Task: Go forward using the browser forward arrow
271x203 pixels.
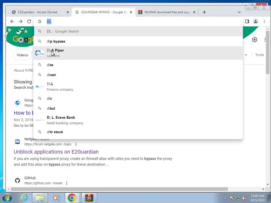Action: coord(21,21)
